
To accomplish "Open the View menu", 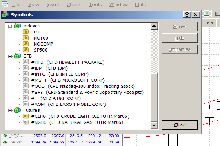I will 33,4.
